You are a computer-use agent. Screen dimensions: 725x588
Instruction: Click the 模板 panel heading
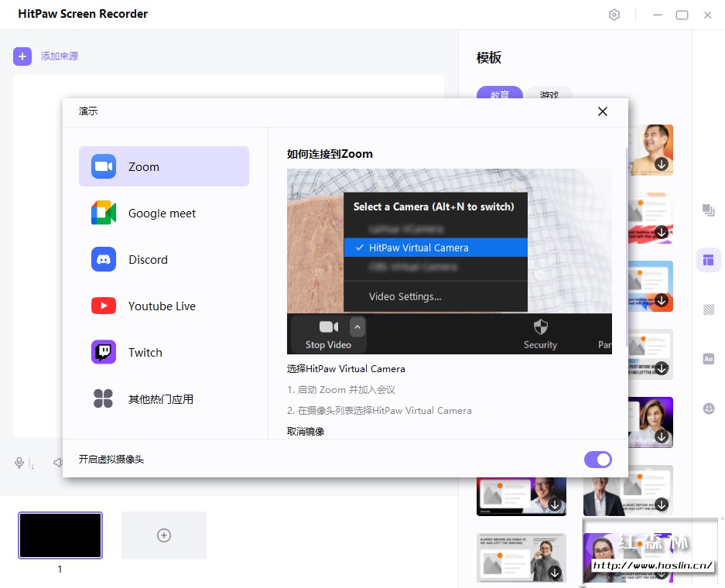[x=489, y=58]
